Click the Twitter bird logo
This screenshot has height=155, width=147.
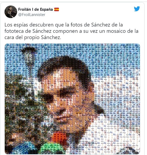coord(137,9)
